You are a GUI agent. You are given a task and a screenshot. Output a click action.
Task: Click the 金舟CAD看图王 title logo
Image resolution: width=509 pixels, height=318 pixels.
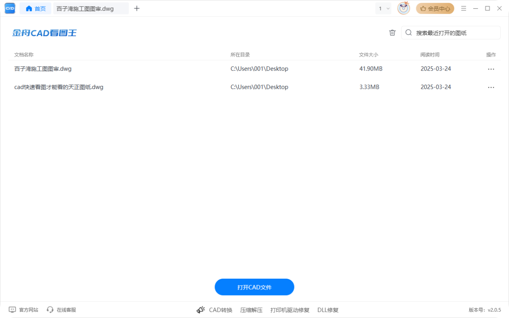pyautogui.click(x=44, y=33)
